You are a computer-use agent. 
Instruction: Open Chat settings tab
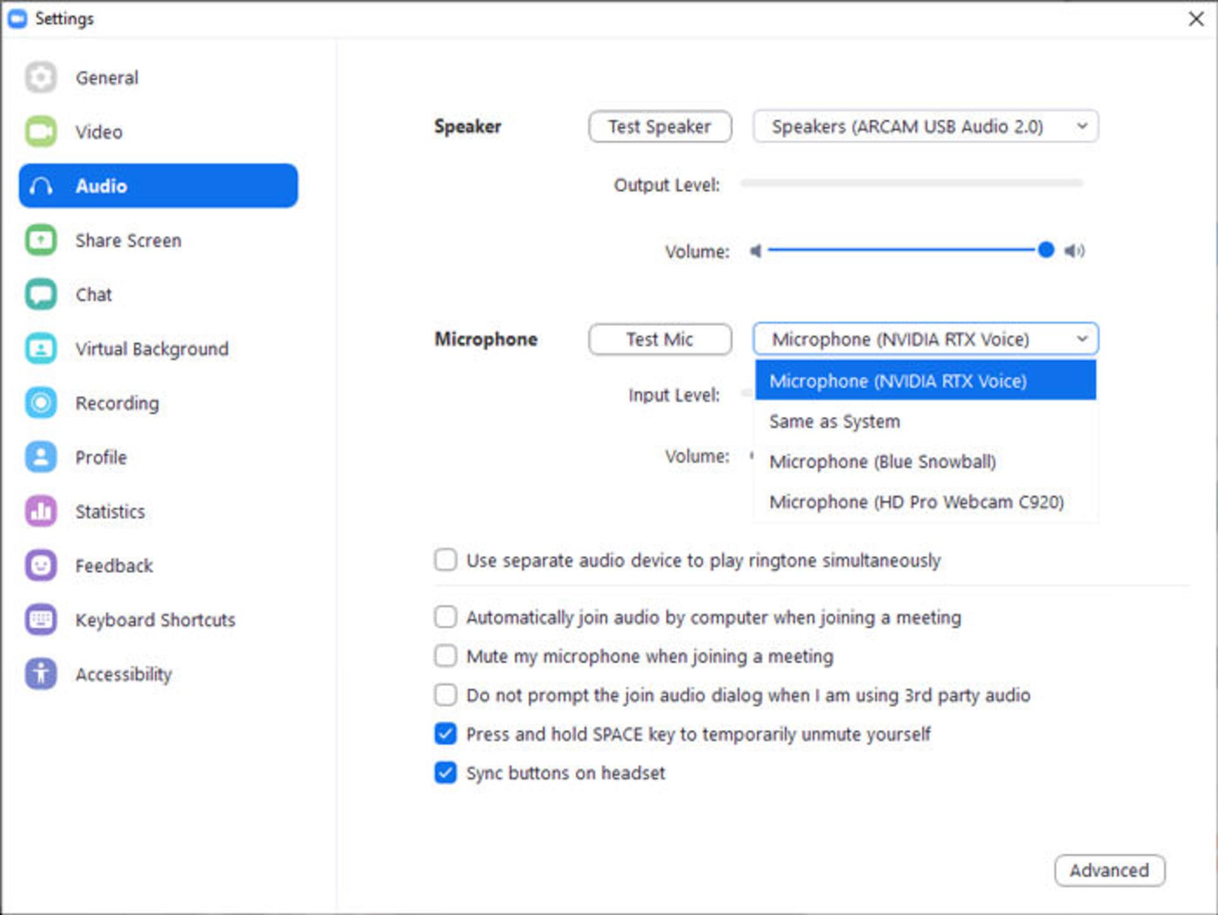coord(159,294)
